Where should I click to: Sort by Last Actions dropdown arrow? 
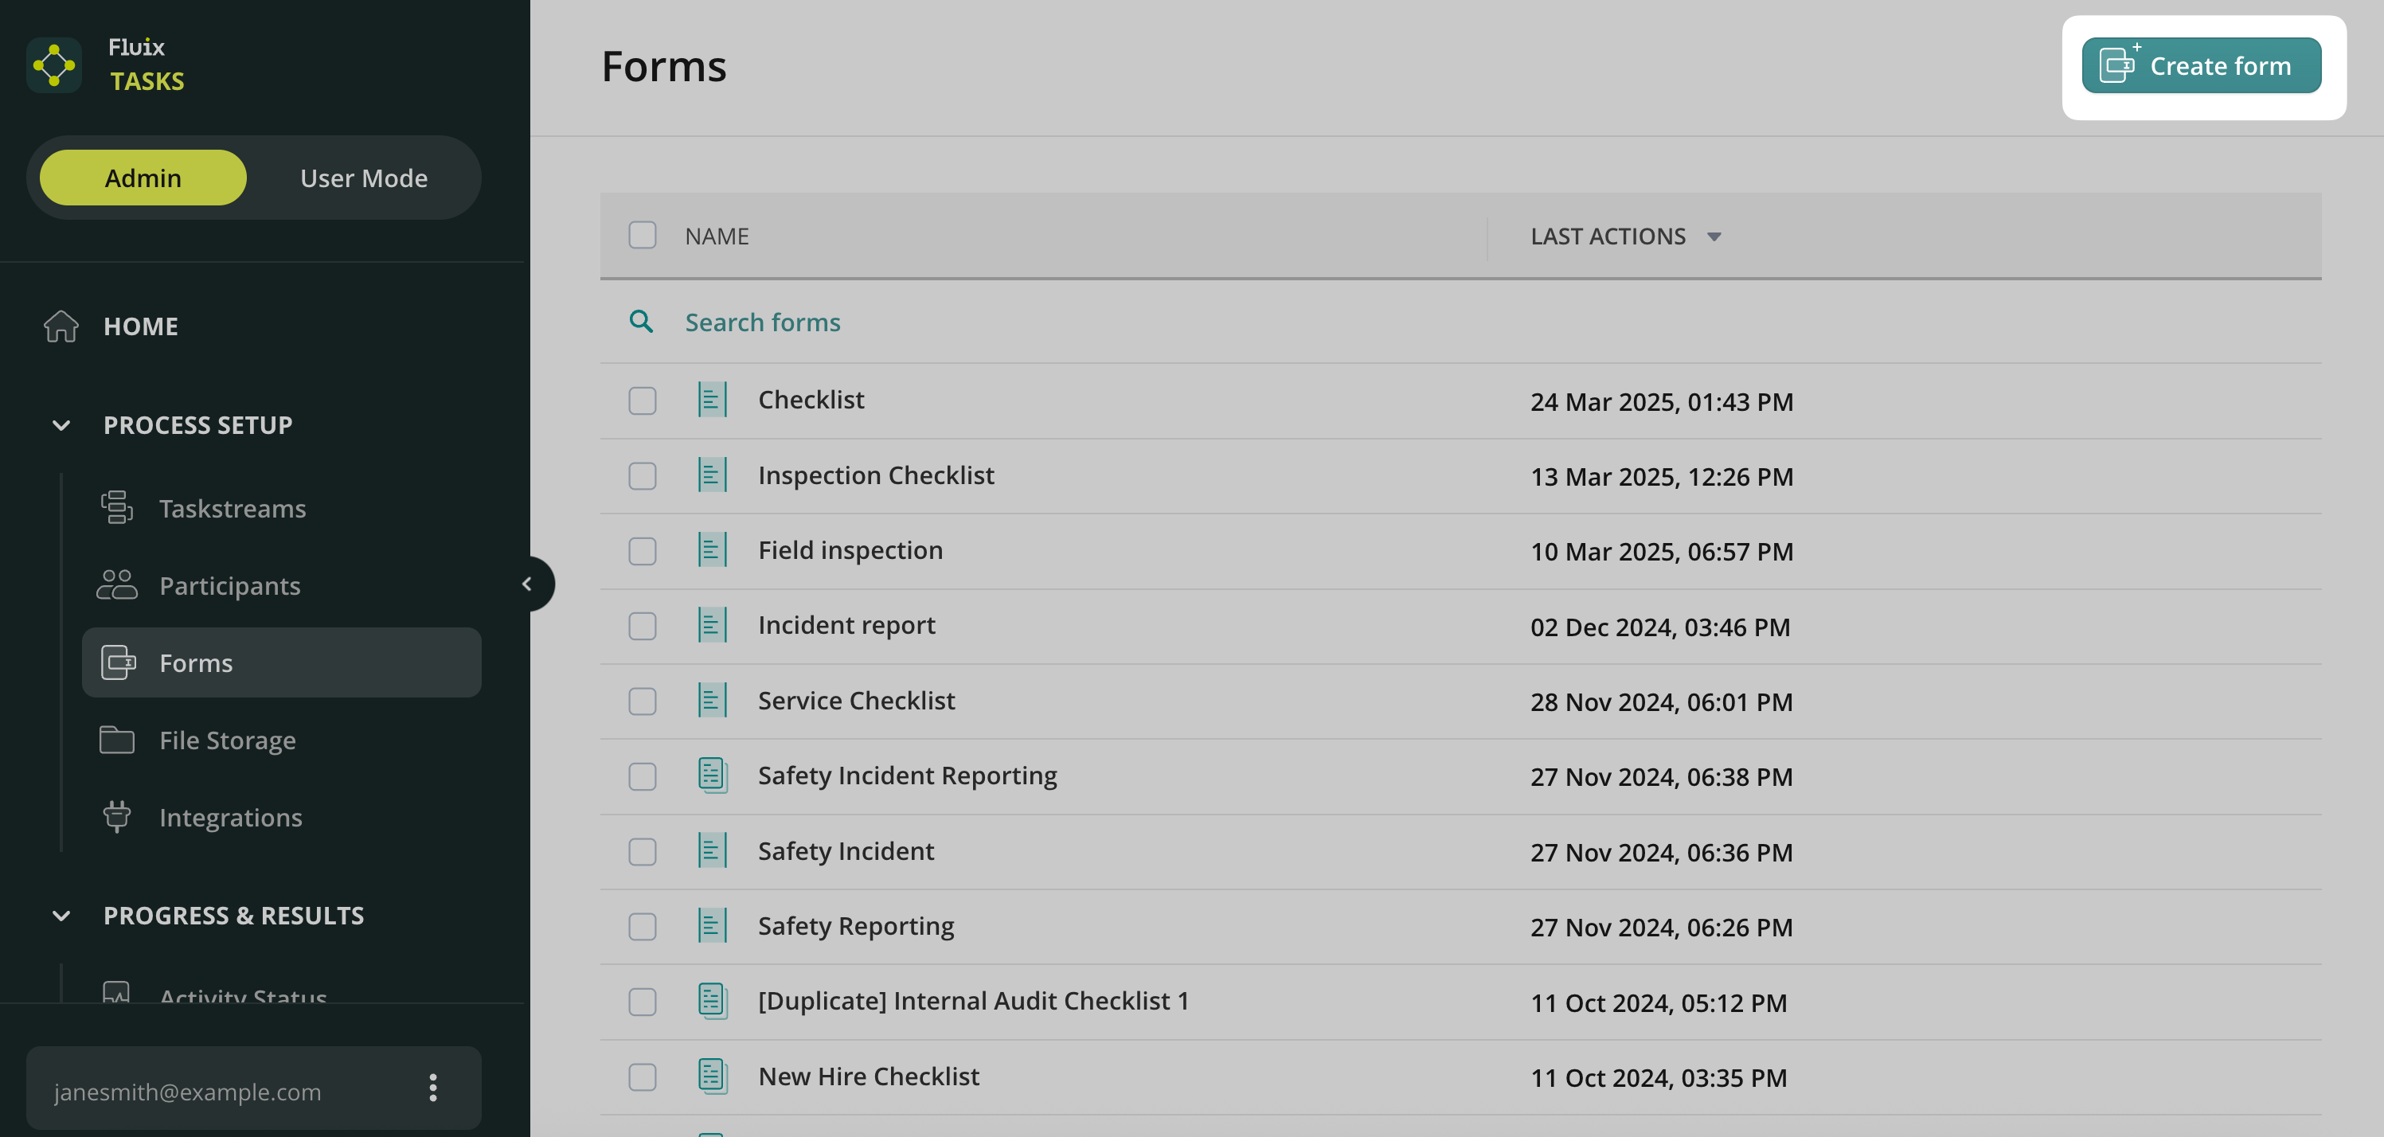pyautogui.click(x=1714, y=236)
